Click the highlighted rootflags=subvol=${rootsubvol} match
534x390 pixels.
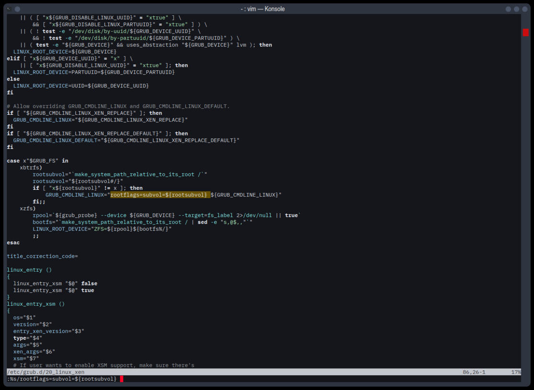(x=159, y=195)
